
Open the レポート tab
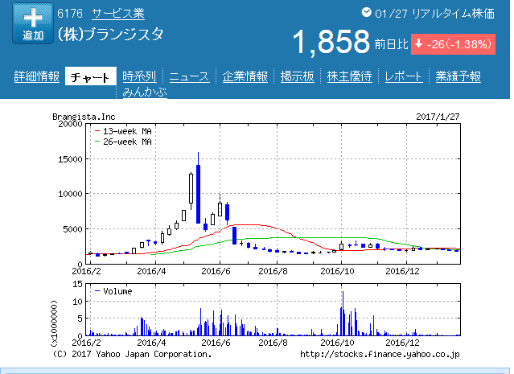(x=404, y=76)
